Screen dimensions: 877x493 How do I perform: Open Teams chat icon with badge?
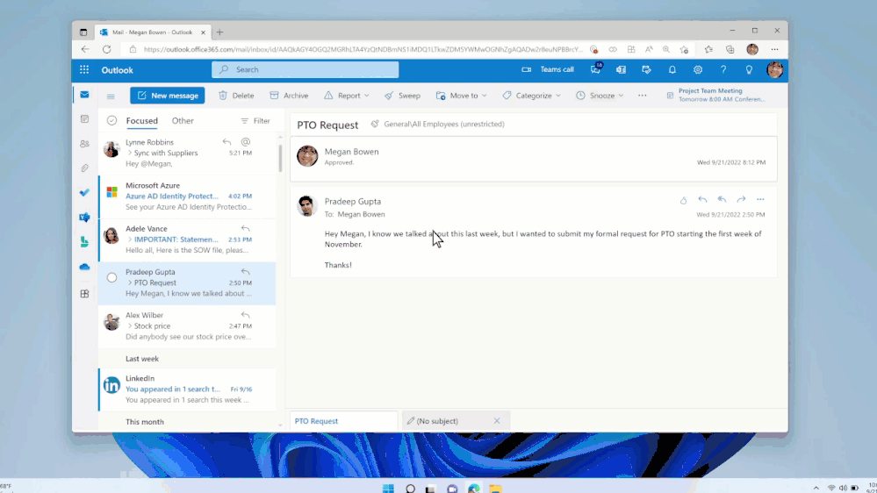point(596,69)
